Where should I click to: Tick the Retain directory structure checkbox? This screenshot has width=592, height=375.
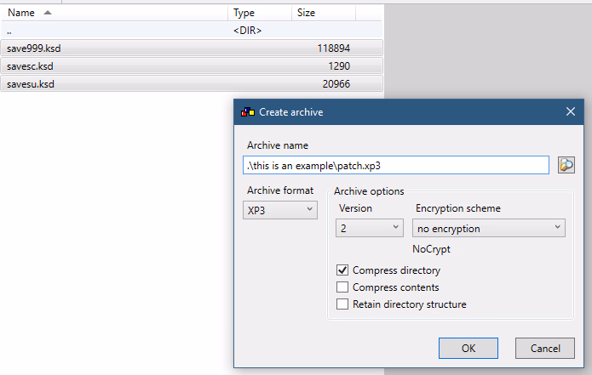[343, 304]
